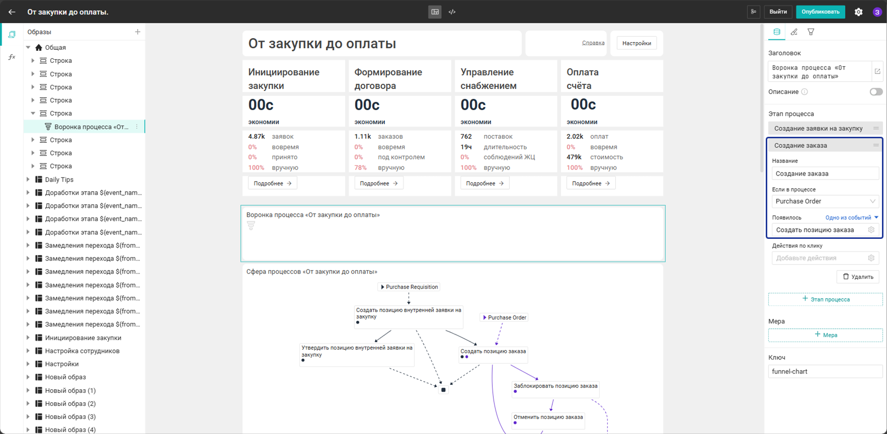Open the three-dot menu of the Воронка процесса item
The width and height of the screenshot is (887, 434).
[x=137, y=127]
